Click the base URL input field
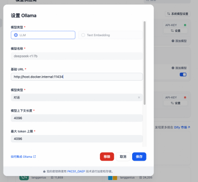Screen dimensions: 198x182 [x=77, y=77]
